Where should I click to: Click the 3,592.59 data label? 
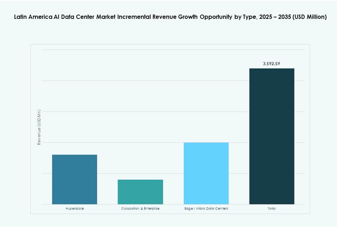tap(272, 63)
